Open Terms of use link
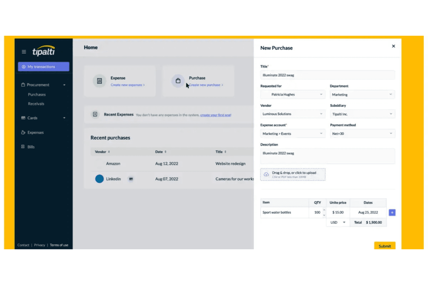The height and width of the screenshot is (285, 428). (x=59, y=245)
